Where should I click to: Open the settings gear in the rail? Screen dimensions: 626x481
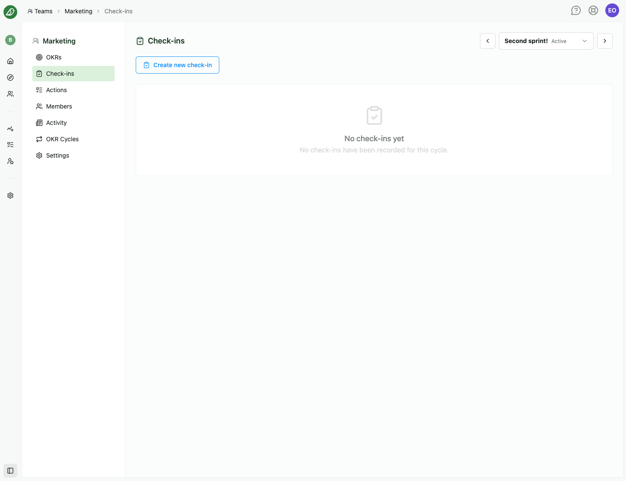[10, 196]
